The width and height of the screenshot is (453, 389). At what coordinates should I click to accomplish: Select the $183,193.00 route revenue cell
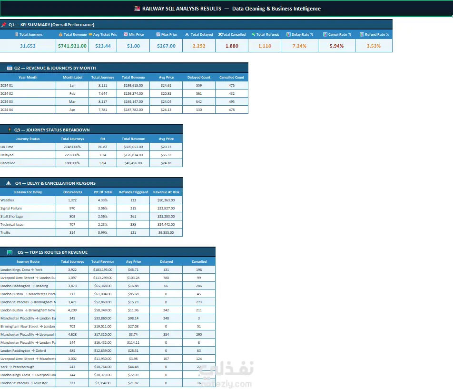(103, 269)
